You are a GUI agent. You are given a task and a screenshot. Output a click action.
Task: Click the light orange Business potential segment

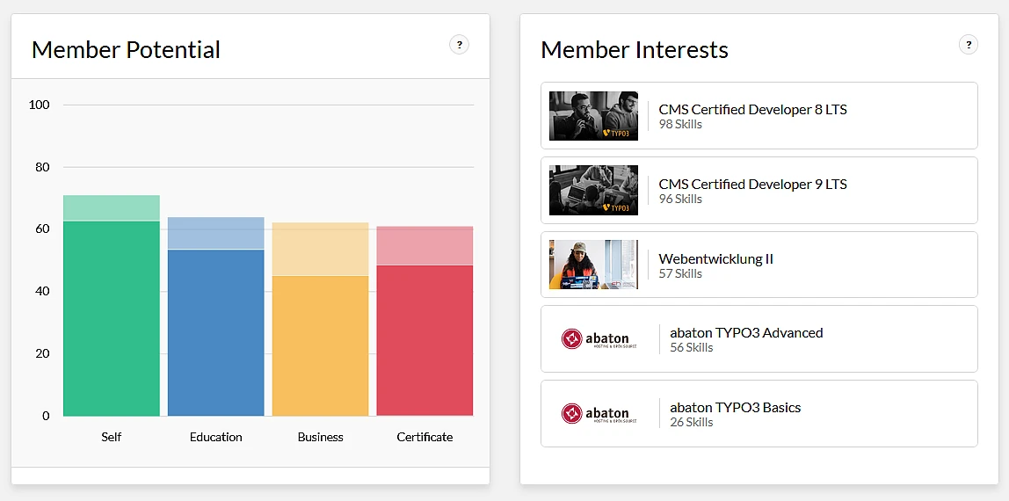(321, 250)
